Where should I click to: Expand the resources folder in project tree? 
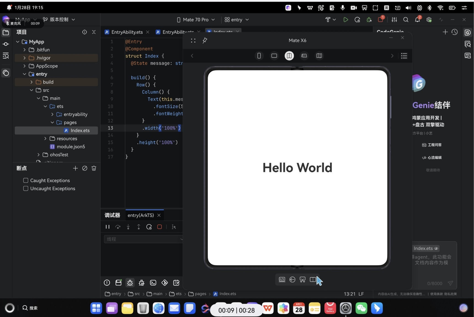coord(45,139)
